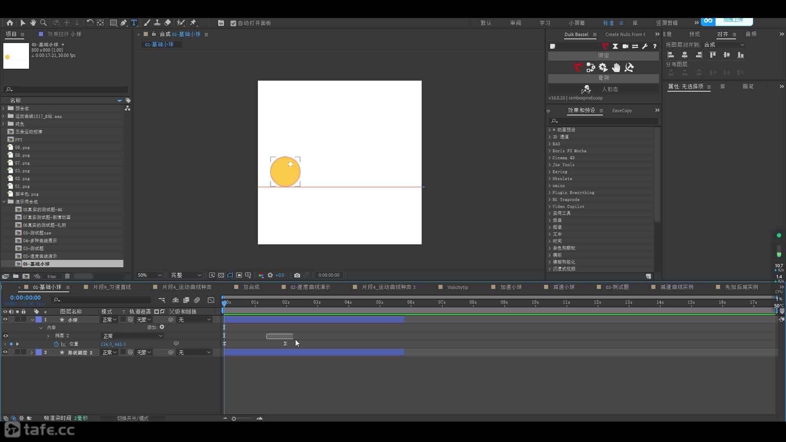
Task: Click the Duik 骨架 button
Action: click(x=603, y=78)
